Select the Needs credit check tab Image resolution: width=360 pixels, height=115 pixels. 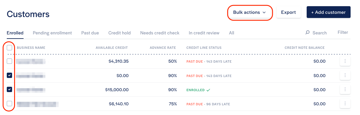(x=160, y=33)
